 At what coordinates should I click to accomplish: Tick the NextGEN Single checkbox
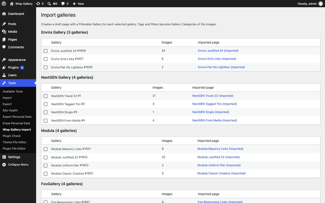tap(45, 112)
